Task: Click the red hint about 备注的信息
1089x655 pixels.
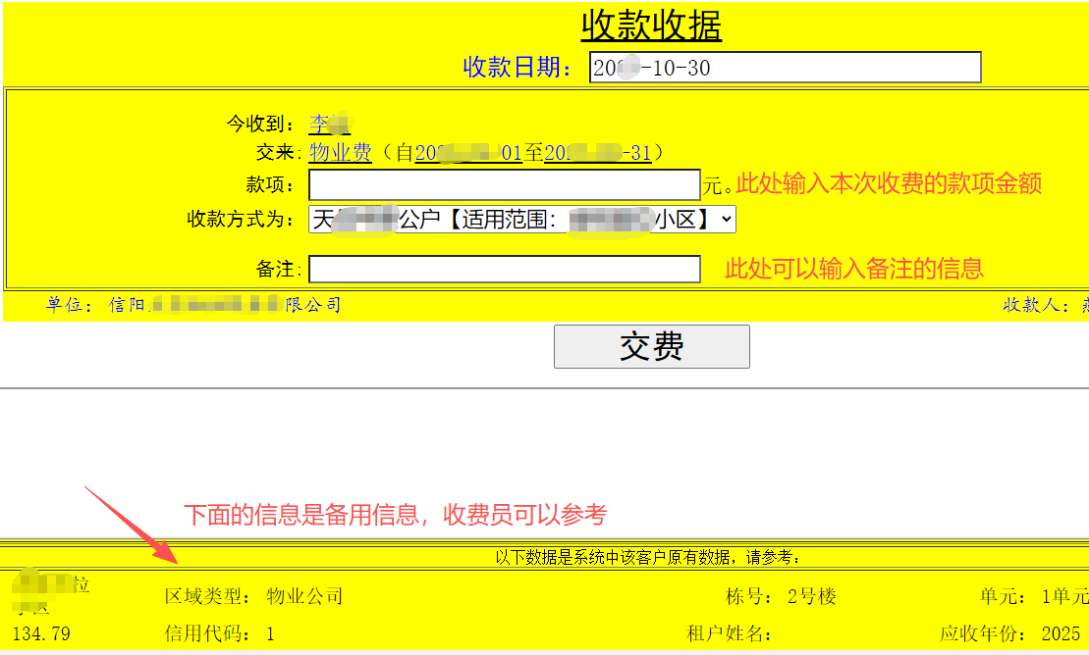Action: click(x=853, y=269)
